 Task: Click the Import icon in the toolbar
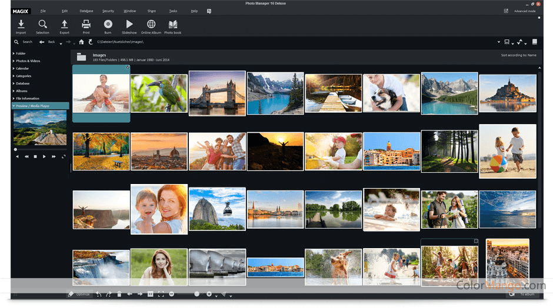(21, 25)
